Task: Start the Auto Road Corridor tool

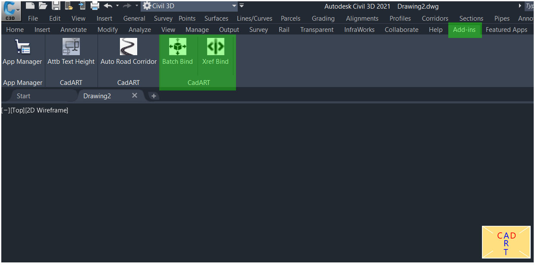Action: [x=129, y=52]
